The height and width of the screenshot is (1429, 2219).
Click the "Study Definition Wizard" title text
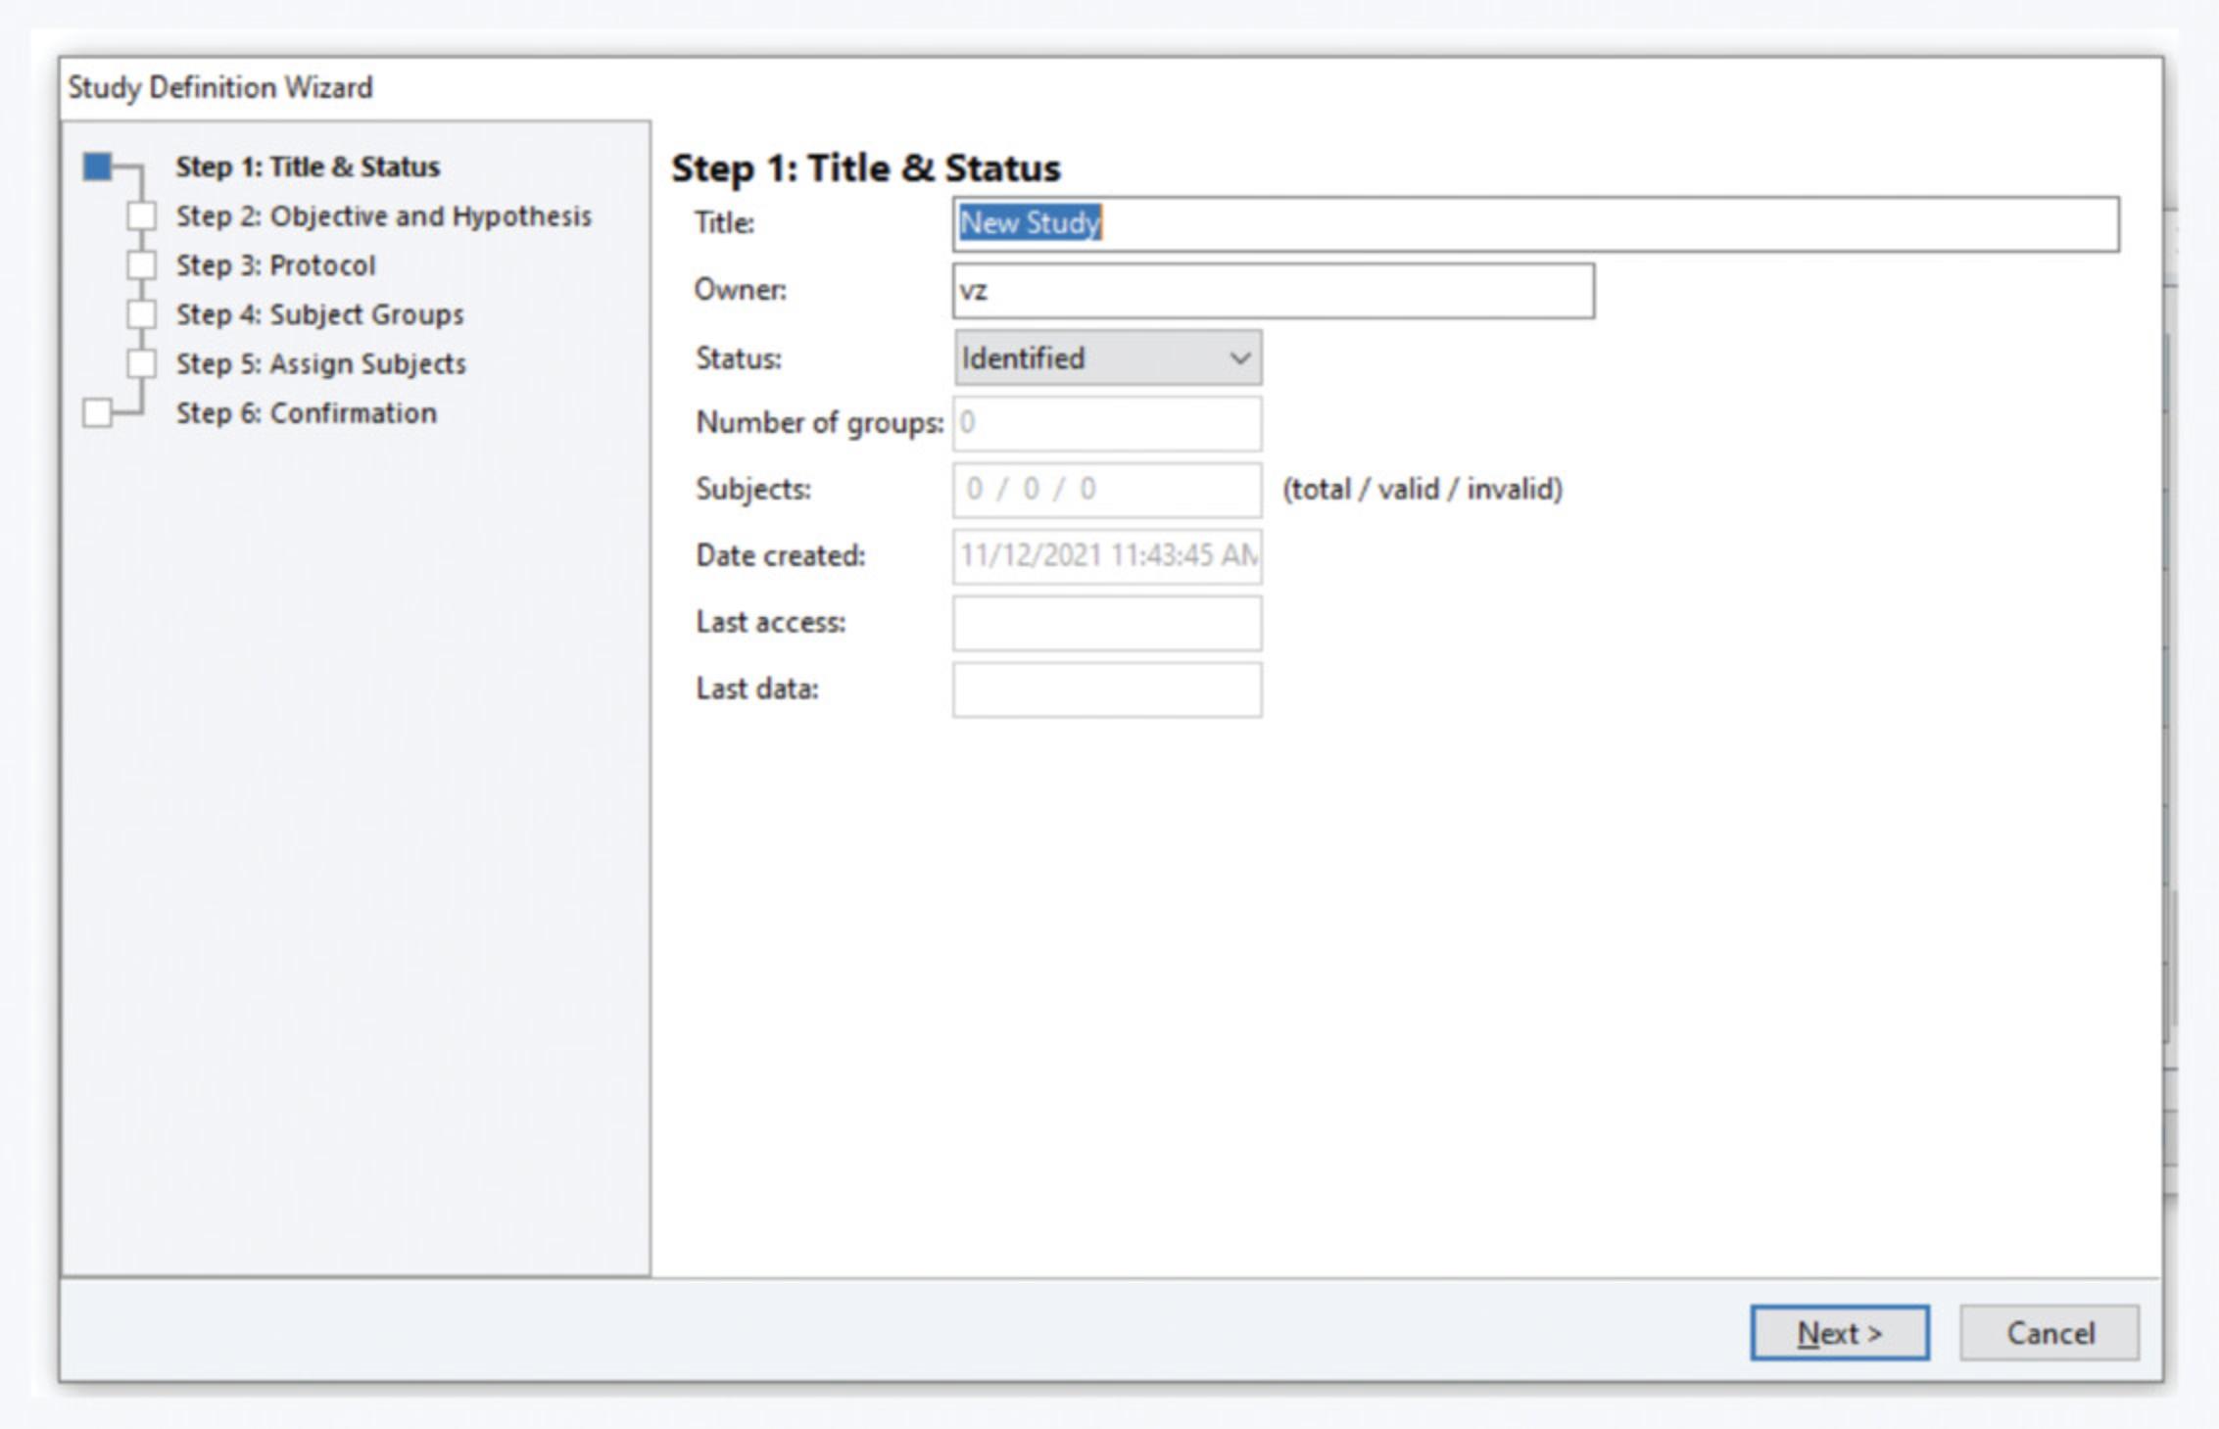(x=220, y=87)
